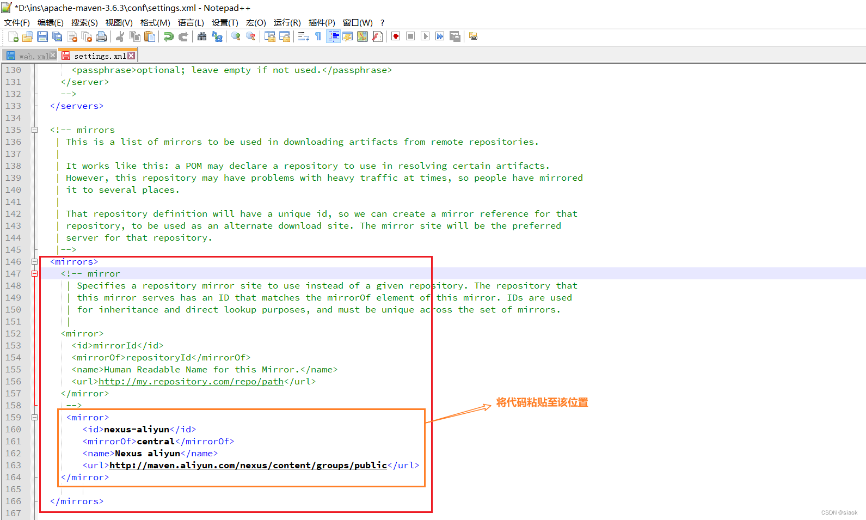Save the current file with the Save icon

(x=42, y=36)
